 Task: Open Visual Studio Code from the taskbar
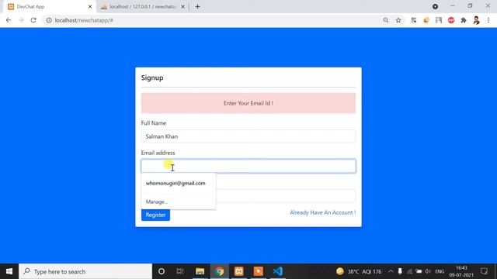click(x=278, y=271)
